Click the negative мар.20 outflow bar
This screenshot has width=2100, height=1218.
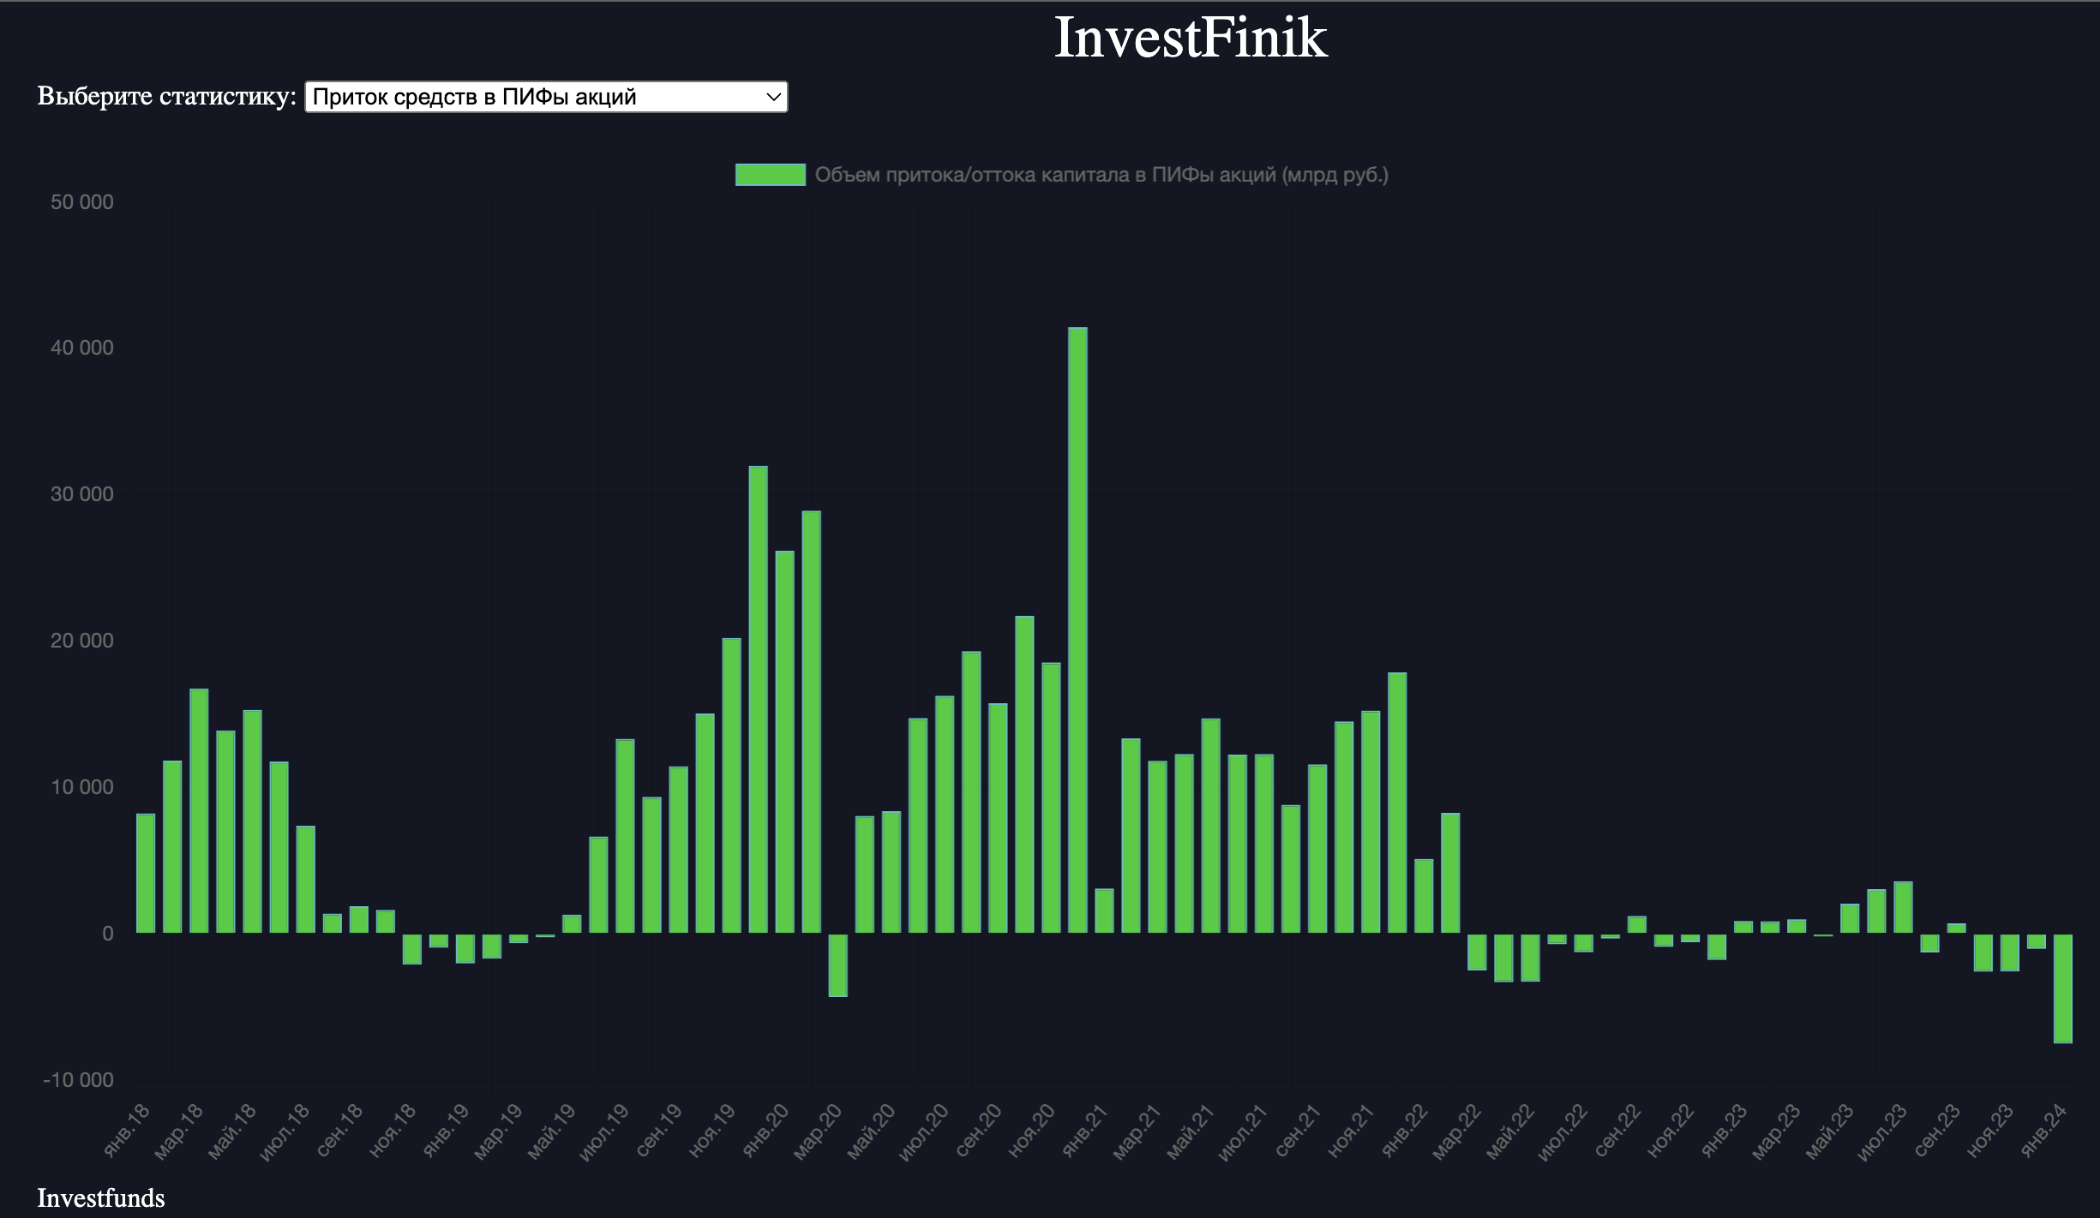point(837,964)
